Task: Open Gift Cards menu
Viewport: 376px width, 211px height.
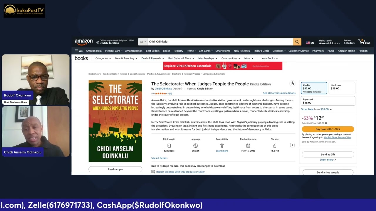Action: 206,51
